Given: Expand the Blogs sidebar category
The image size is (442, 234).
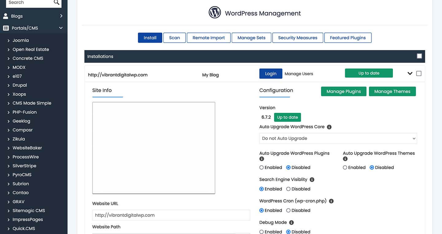Looking at the screenshot, I should click(x=61, y=16).
